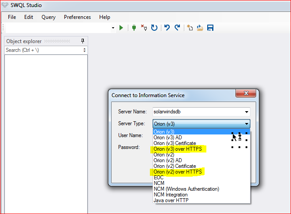The height and width of the screenshot is (214, 291).
Task: Click the green plug connect icon
Action: (134, 28)
